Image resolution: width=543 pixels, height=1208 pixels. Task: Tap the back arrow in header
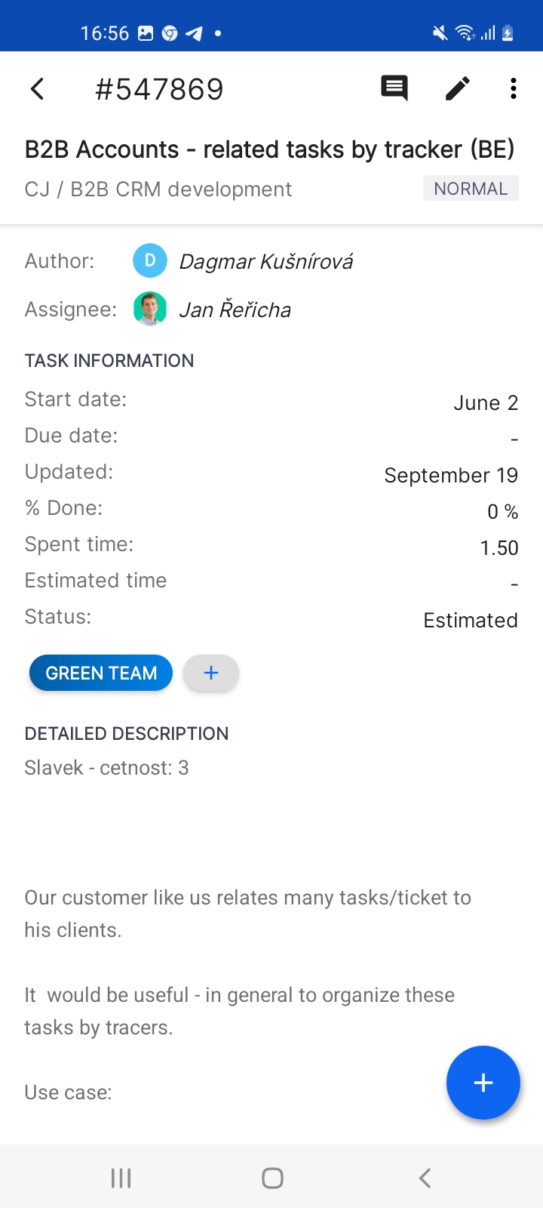tap(38, 89)
